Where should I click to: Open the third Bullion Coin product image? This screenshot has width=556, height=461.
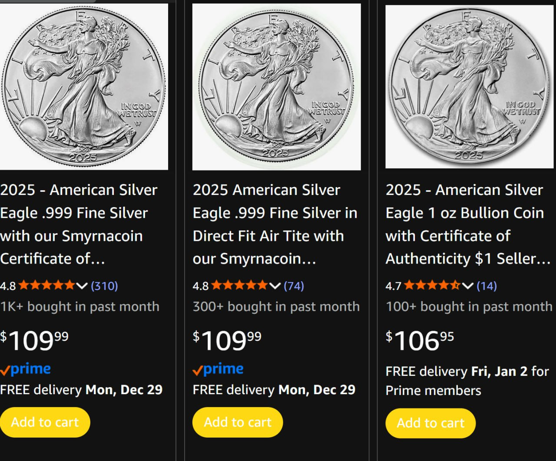point(469,86)
